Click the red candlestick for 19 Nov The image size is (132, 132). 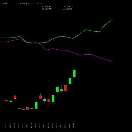pos(28,108)
